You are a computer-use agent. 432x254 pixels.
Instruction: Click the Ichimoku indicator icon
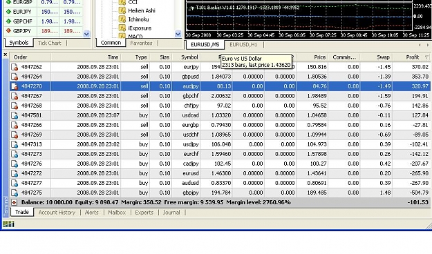pos(122,19)
